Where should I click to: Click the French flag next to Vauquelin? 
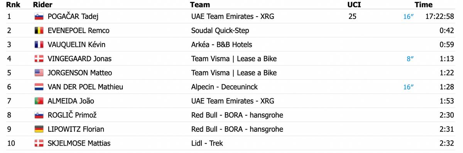tap(39, 45)
